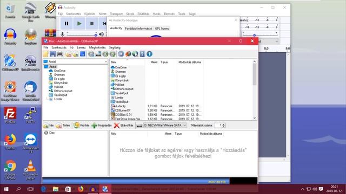Image resolution: width=346 pixels, height=194 pixels.
Task: Switch to GPL licenc tab in Audacity dialog
Action: pos(162,29)
